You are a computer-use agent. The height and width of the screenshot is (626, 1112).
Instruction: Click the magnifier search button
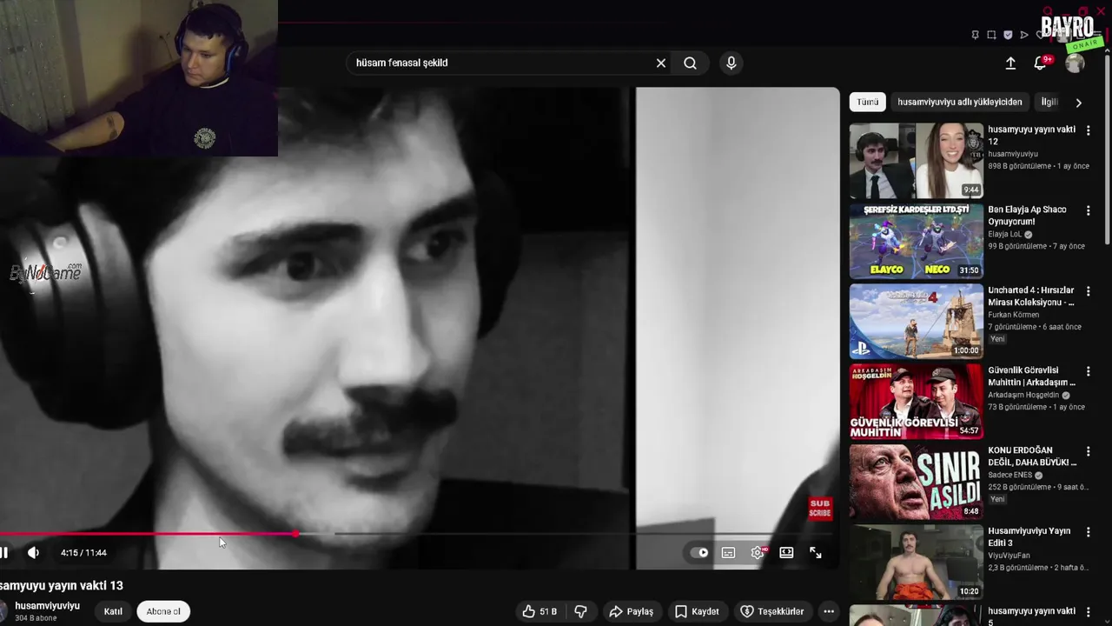(x=690, y=63)
